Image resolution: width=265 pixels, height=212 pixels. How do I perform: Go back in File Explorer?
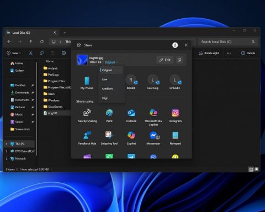(9, 42)
